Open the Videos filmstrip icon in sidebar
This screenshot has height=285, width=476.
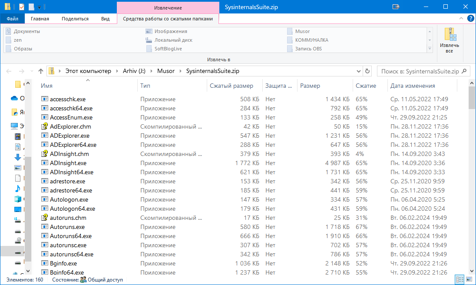[x=18, y=136]
